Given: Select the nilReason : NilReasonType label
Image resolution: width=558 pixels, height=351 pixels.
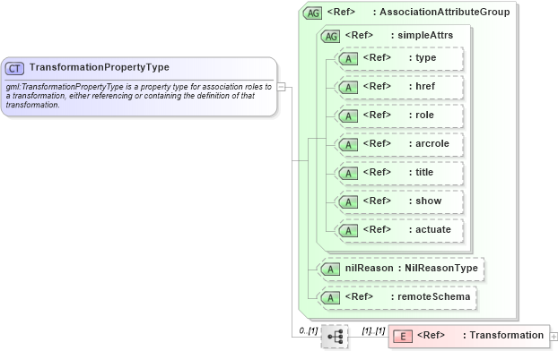Looking at the screenshot, I should (412, 268).
